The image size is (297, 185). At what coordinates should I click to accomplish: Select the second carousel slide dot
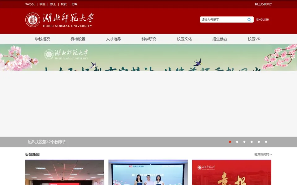[x=237, y=142]
